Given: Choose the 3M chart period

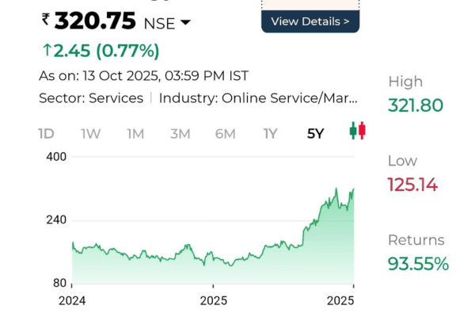Looking at the screenshot, I should (180, 133).
